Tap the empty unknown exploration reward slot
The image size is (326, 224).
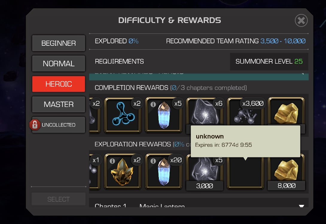[245, 174]
